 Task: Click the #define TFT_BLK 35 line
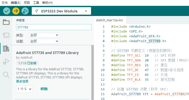pyautogui.click(x=143, y=79)
